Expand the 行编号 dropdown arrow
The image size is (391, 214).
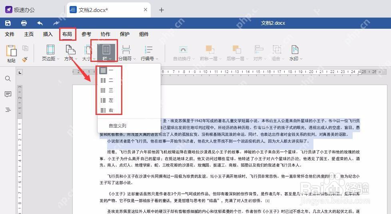pos(157,59)
